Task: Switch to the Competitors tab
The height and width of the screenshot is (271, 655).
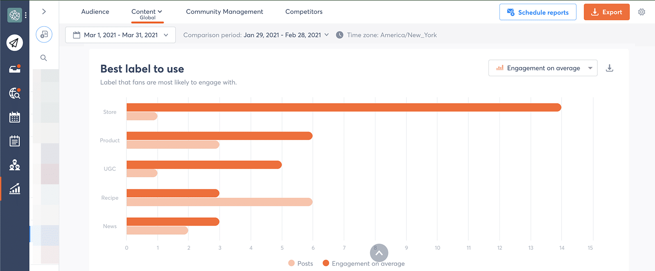Action: [304, 12]
